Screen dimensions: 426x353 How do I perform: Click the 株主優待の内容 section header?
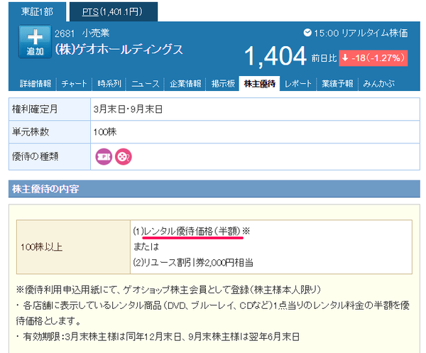pyautogui.click(x=214, y=189)
